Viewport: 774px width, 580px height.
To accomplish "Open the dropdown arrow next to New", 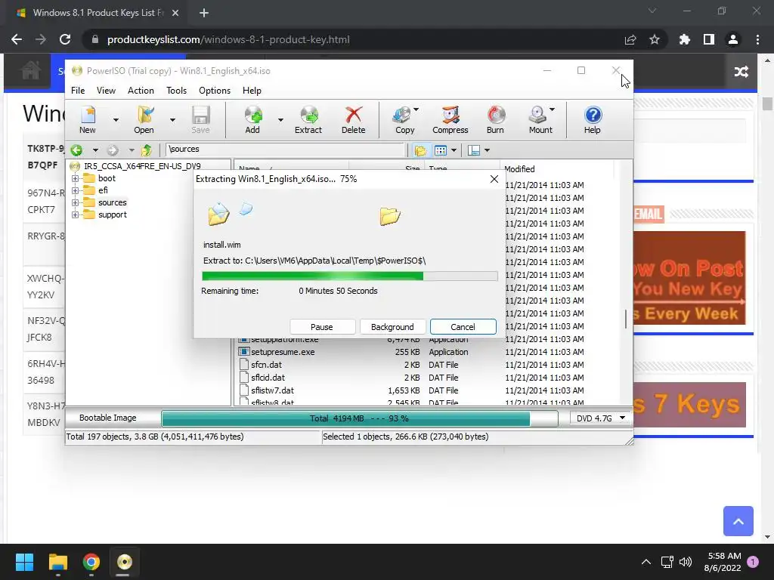I will [x=116, y=120].
